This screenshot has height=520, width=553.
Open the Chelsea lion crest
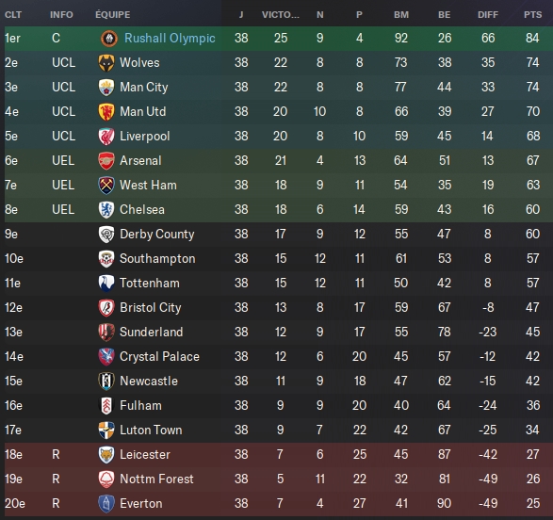(x=106, y=210)
